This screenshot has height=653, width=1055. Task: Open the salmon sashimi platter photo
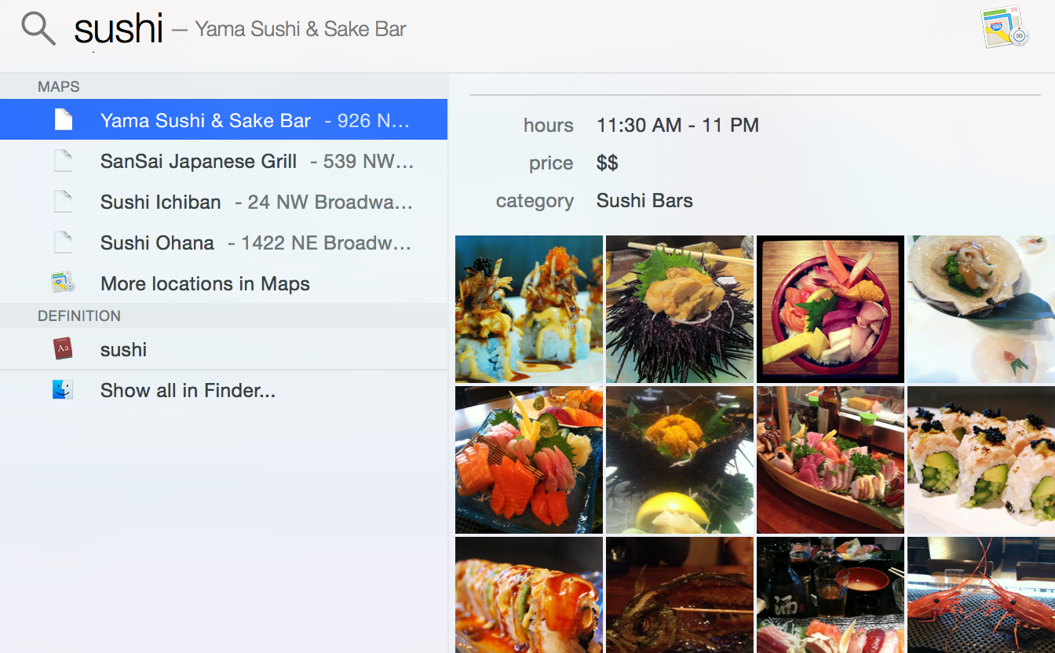tap(529, 460)
